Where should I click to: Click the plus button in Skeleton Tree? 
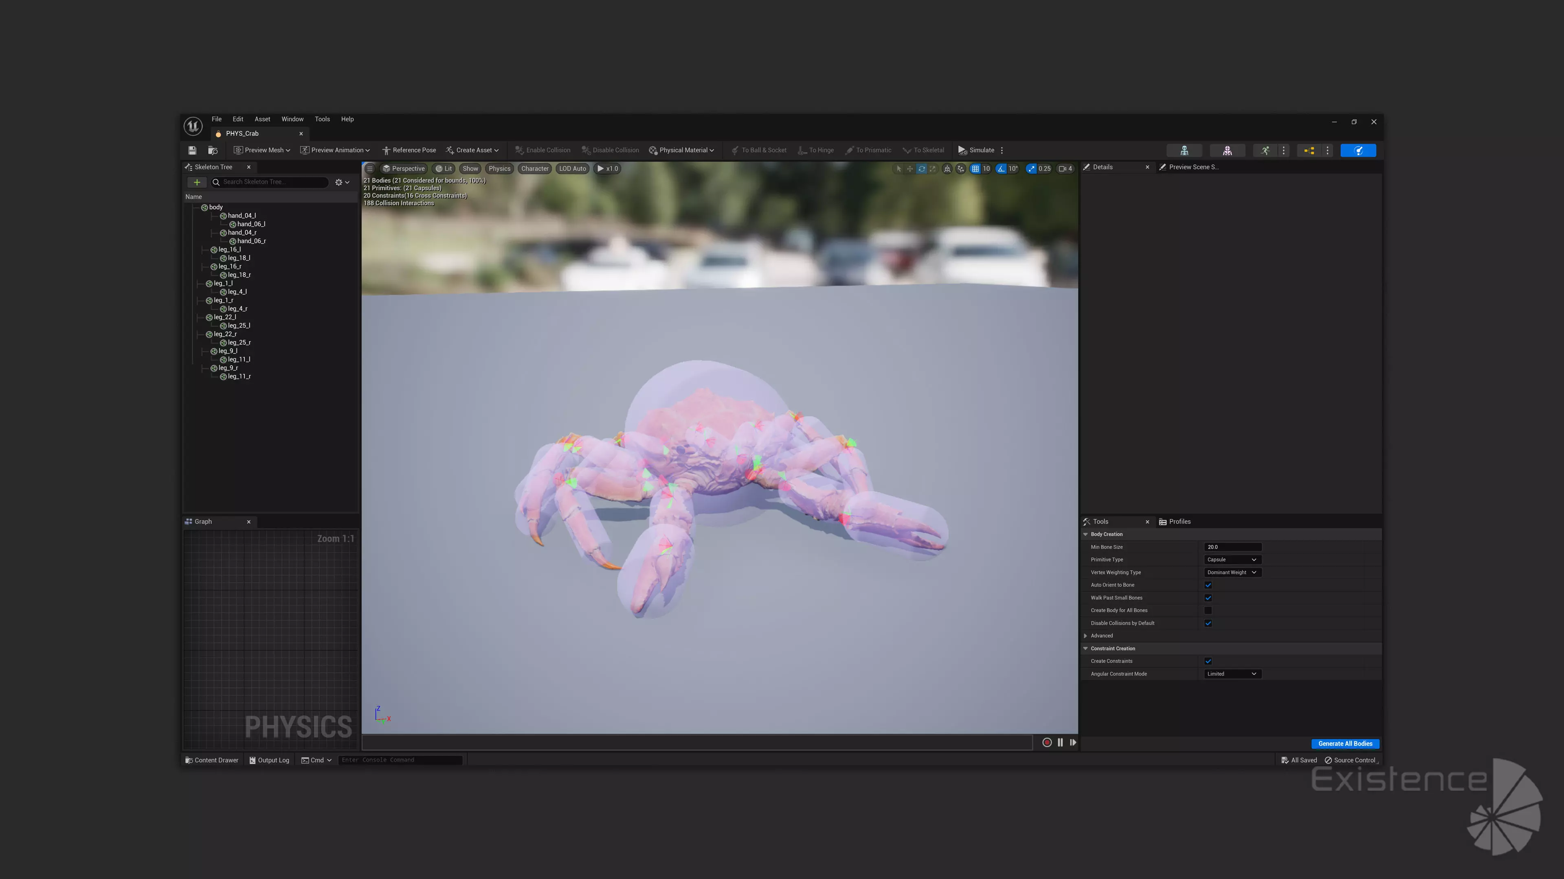point(197,182)
